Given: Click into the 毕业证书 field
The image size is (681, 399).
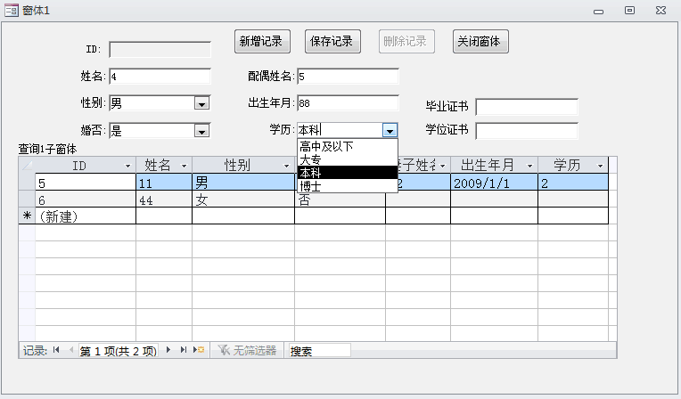Looking at the screenshot, I should (527, 107).
